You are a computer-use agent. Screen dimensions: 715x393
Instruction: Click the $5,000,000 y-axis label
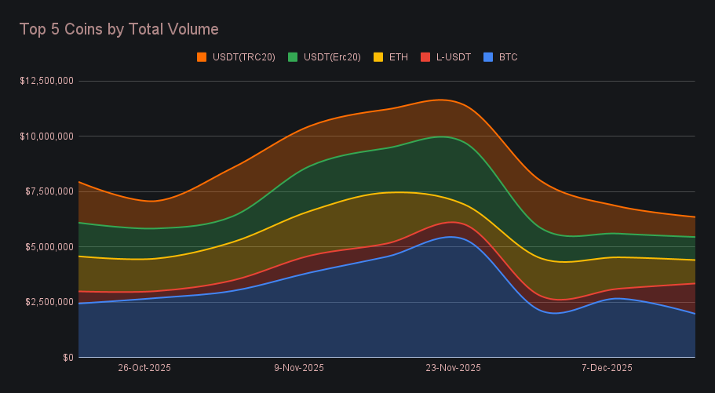pos(49,247)
